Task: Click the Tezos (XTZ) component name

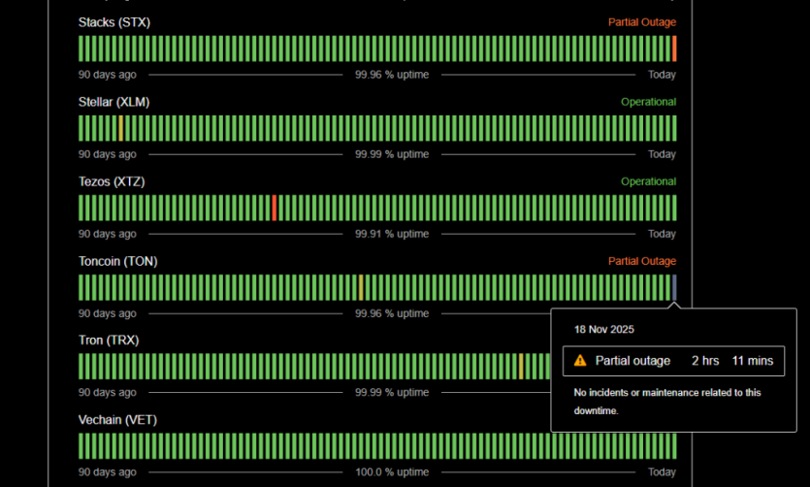Action: [x=112, y=181]
